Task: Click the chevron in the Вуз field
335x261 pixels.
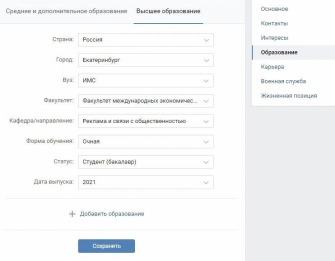Action: click(x=206, y=80)
